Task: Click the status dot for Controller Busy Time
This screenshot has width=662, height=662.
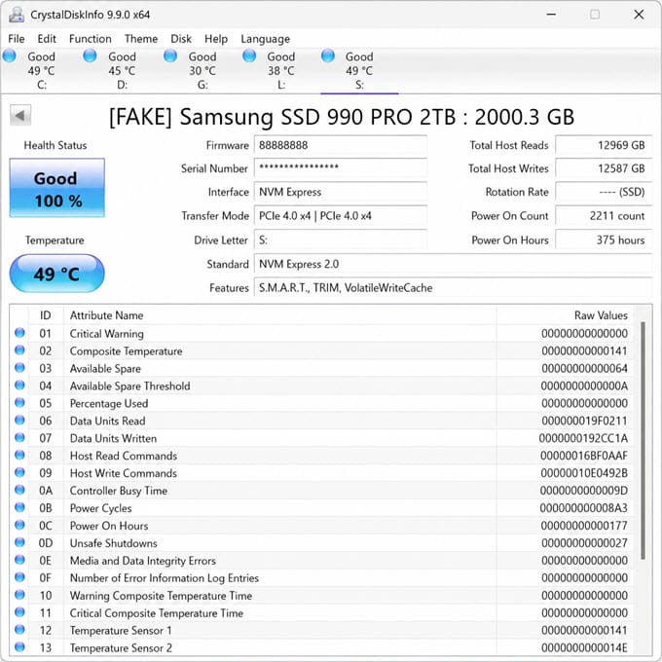Action: 19,490
